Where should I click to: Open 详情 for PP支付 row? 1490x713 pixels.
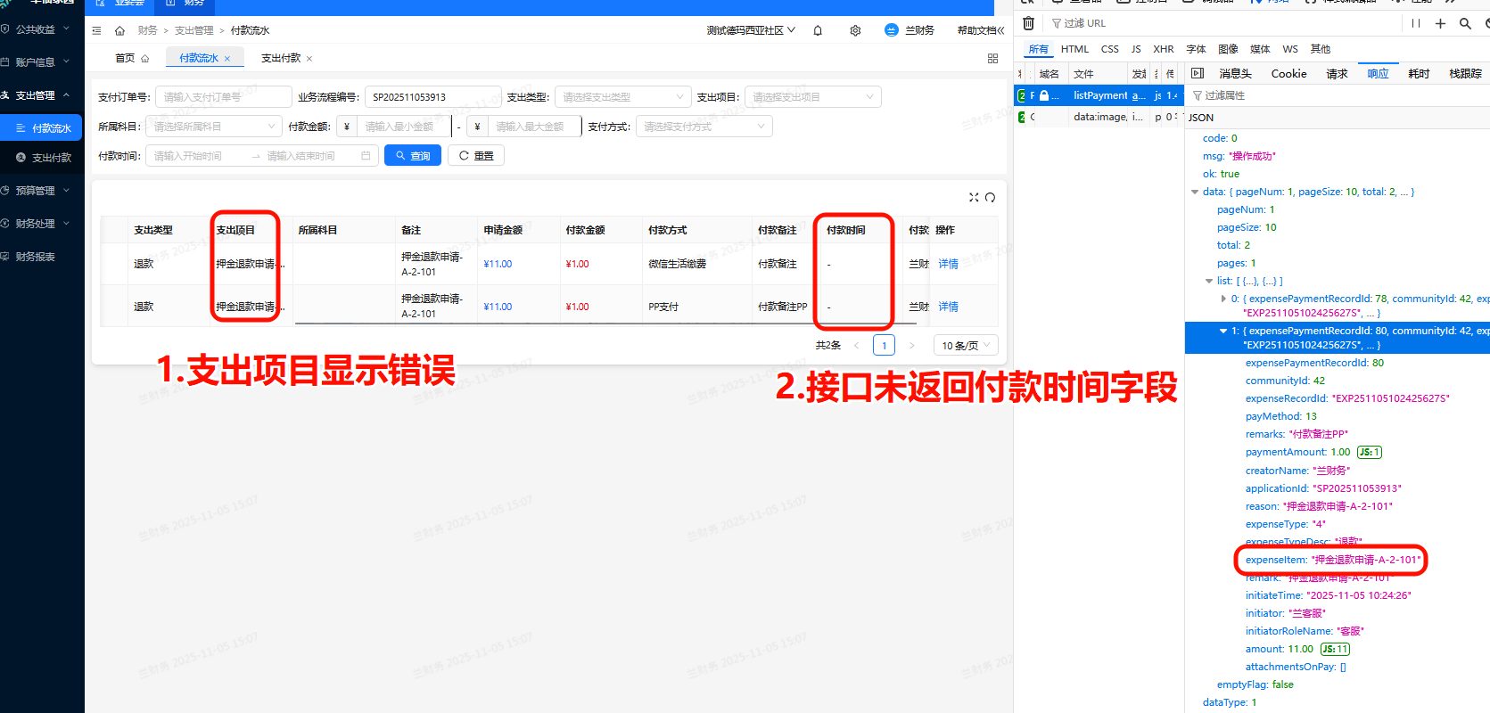[x=948, y=307]
